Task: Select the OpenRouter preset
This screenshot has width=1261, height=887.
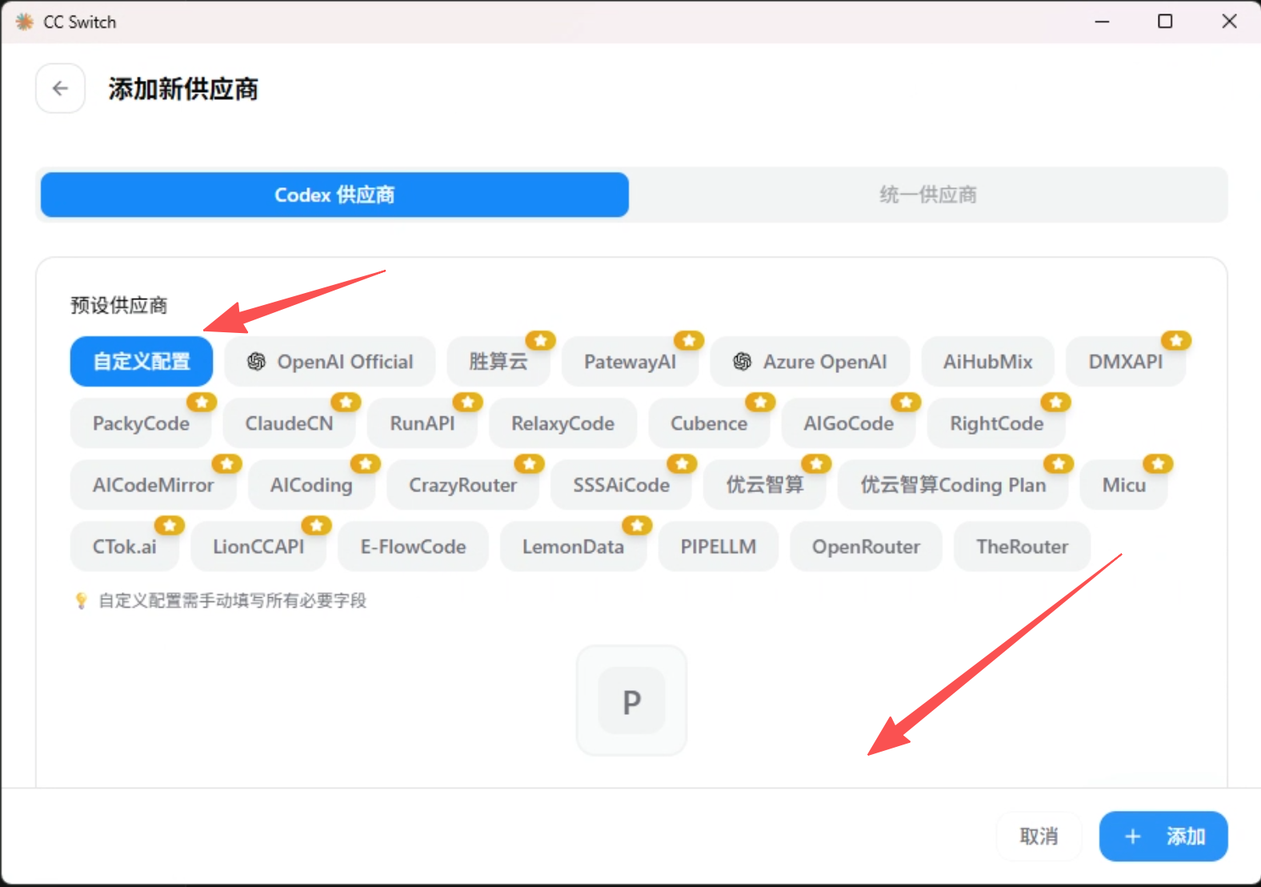Action: [866, 547]
